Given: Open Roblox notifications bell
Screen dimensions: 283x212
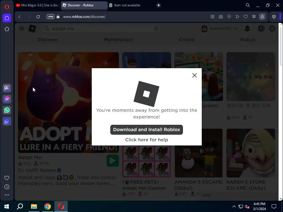Looking at the screenshot, I should pyautogui.click(x=247, y=28).
